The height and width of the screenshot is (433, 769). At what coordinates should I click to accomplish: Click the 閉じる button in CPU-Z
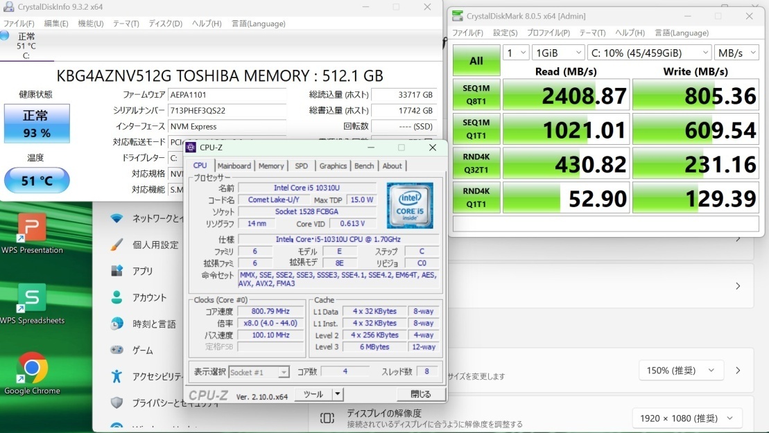(x=421, y=394)
